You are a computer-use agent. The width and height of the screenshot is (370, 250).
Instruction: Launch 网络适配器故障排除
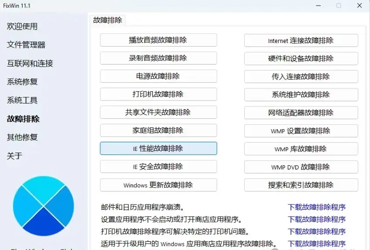click(x=301, y=113)
